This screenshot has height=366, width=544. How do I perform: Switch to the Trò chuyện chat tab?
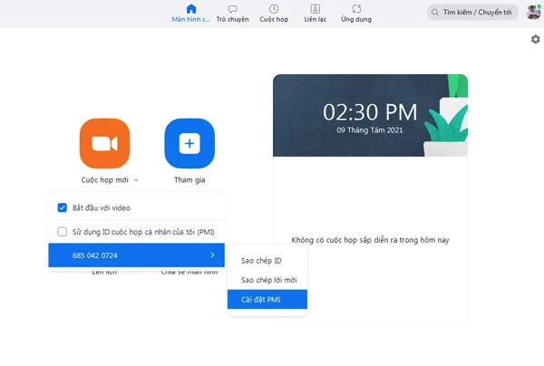(232, 14)
